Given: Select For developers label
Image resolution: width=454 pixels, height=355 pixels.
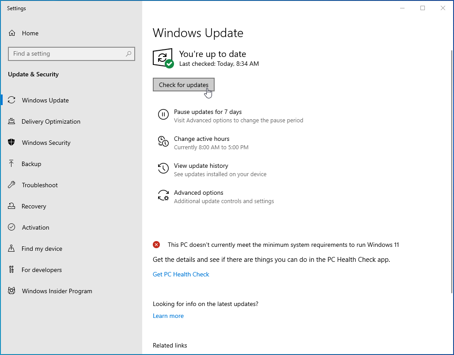Looking at the screenshot, I should click(x=42, y=270).
